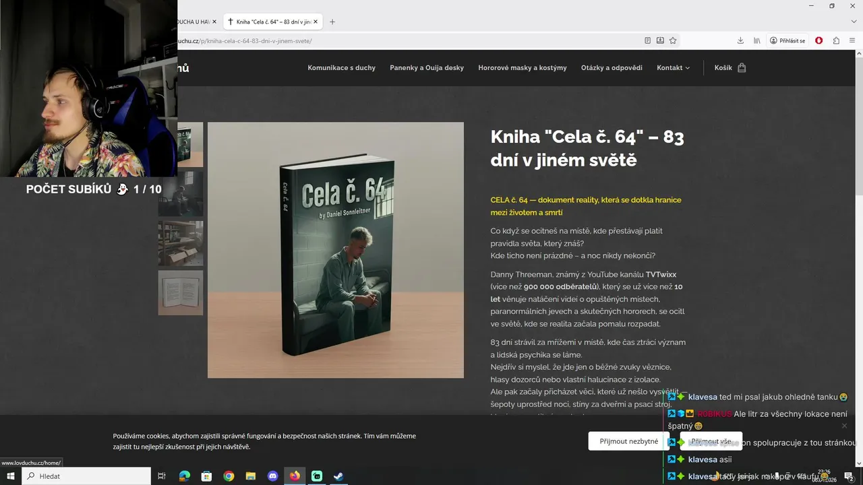Select the second thumbnail of seated man
863x485 pixels.
click(181, 194)
